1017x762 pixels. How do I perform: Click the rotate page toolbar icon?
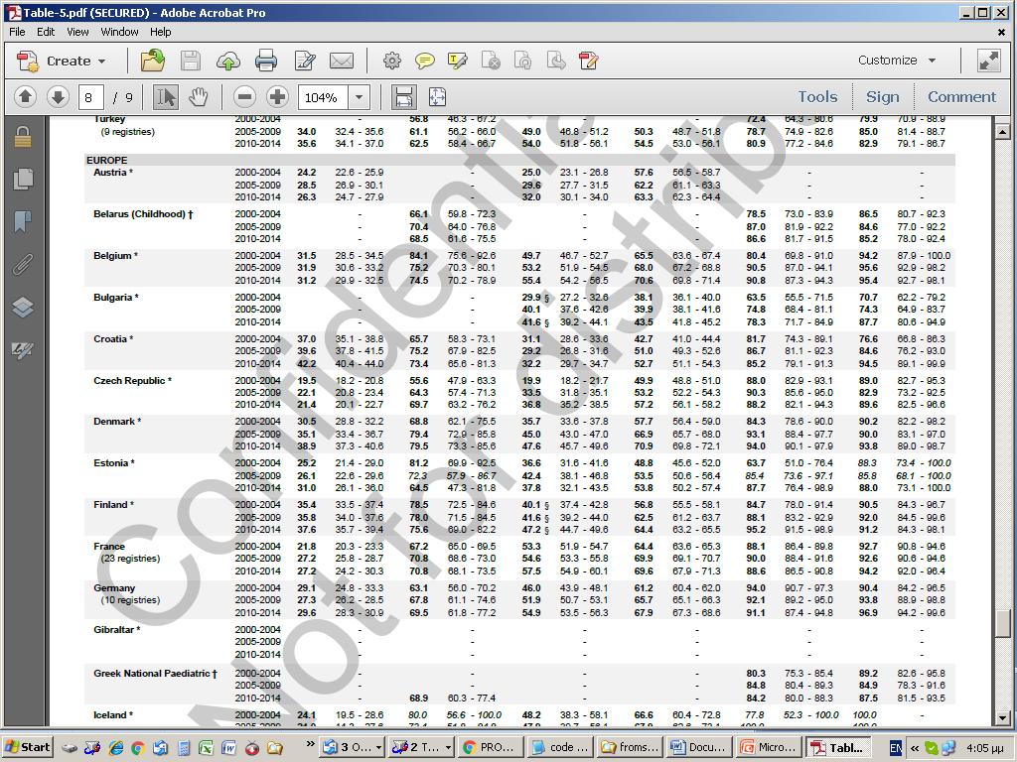[x=522, y=61]
